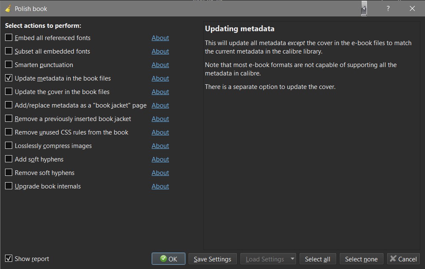Tick Remove unused CSS rules from the book
This screenshot has width=425, height=269.
pos(9,132)
